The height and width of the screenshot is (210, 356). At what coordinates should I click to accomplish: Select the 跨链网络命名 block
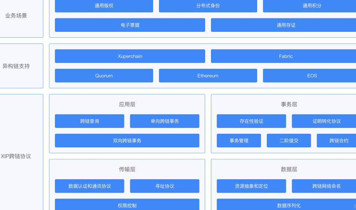(x=324, y=186)
